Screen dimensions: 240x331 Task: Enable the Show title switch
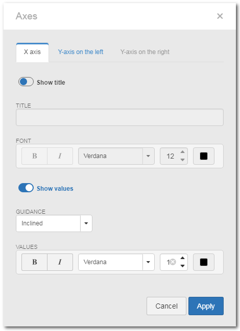(26, 82)
